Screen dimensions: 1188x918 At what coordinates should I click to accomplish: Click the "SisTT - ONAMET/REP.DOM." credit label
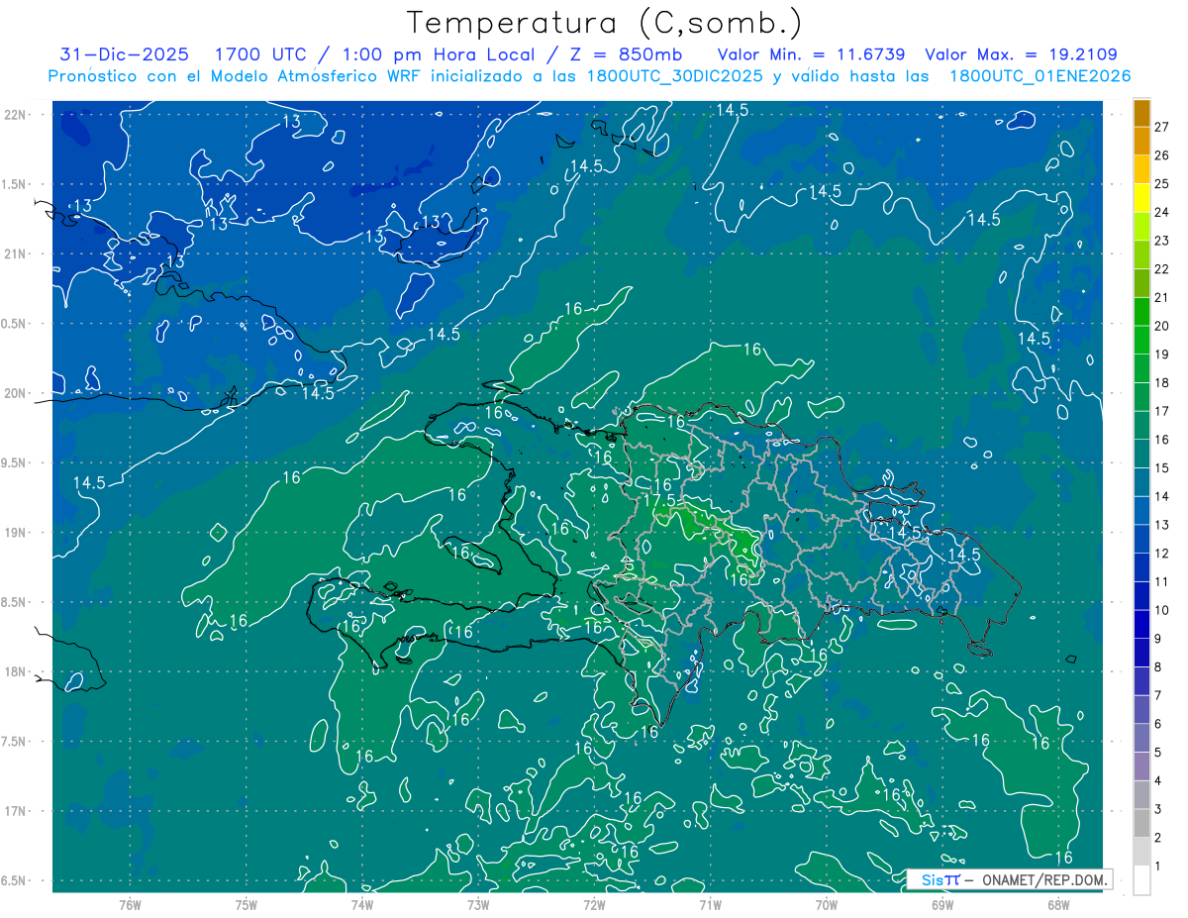click(x=1009, y=879)
